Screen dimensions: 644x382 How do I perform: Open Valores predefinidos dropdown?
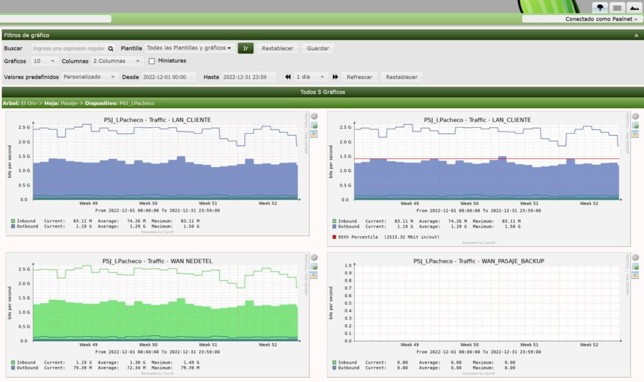click(x=89, y=77)
